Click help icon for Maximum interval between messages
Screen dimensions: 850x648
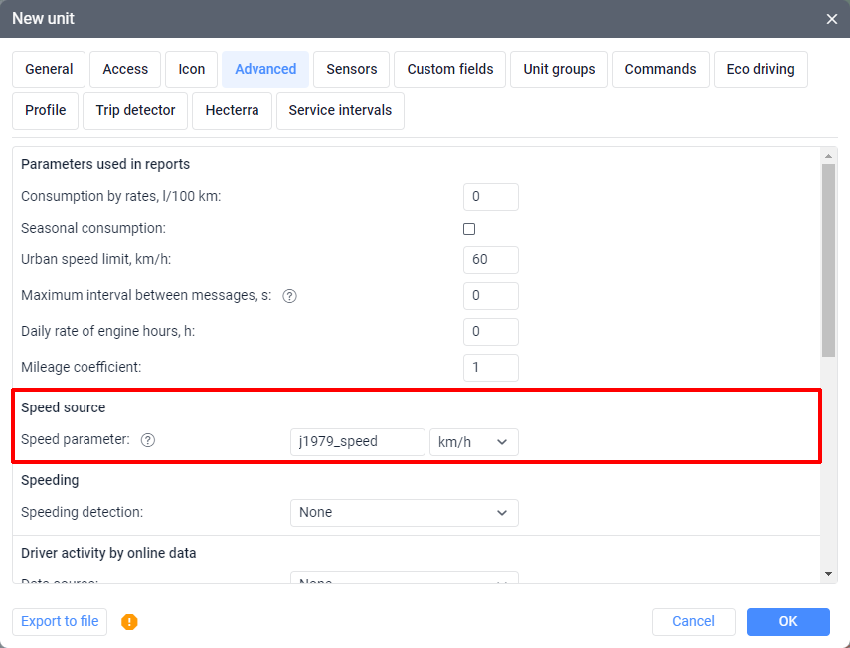coord(290,296)
